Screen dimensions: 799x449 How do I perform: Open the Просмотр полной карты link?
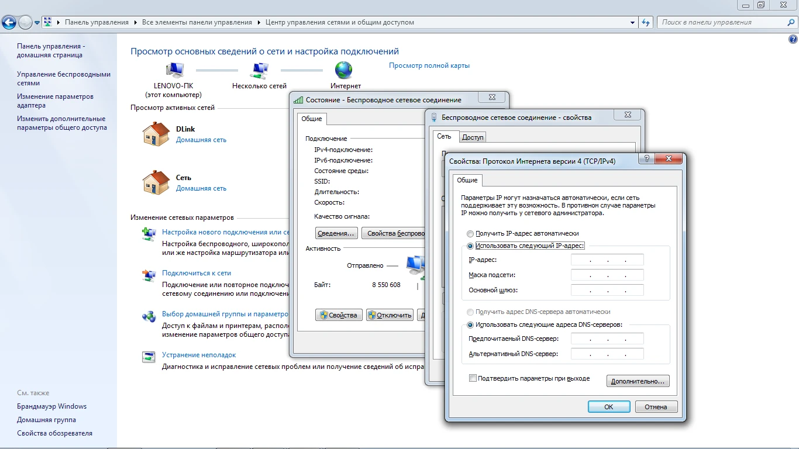tap(429, 65)
